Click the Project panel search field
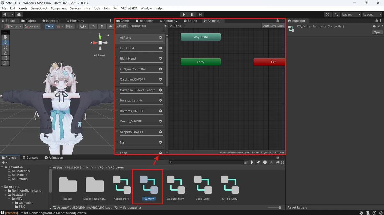 tap(206, 162)
